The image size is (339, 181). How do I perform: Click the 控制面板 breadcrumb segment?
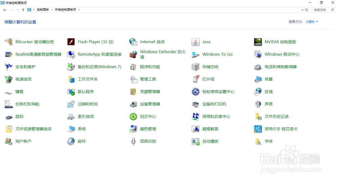pos(43,10)
